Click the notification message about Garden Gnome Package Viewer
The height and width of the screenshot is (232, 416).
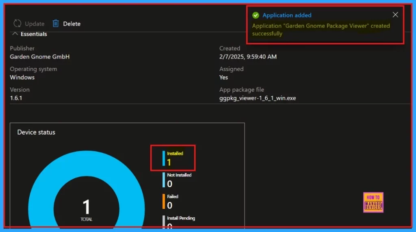pyautogui.click(x=321, y=30)
